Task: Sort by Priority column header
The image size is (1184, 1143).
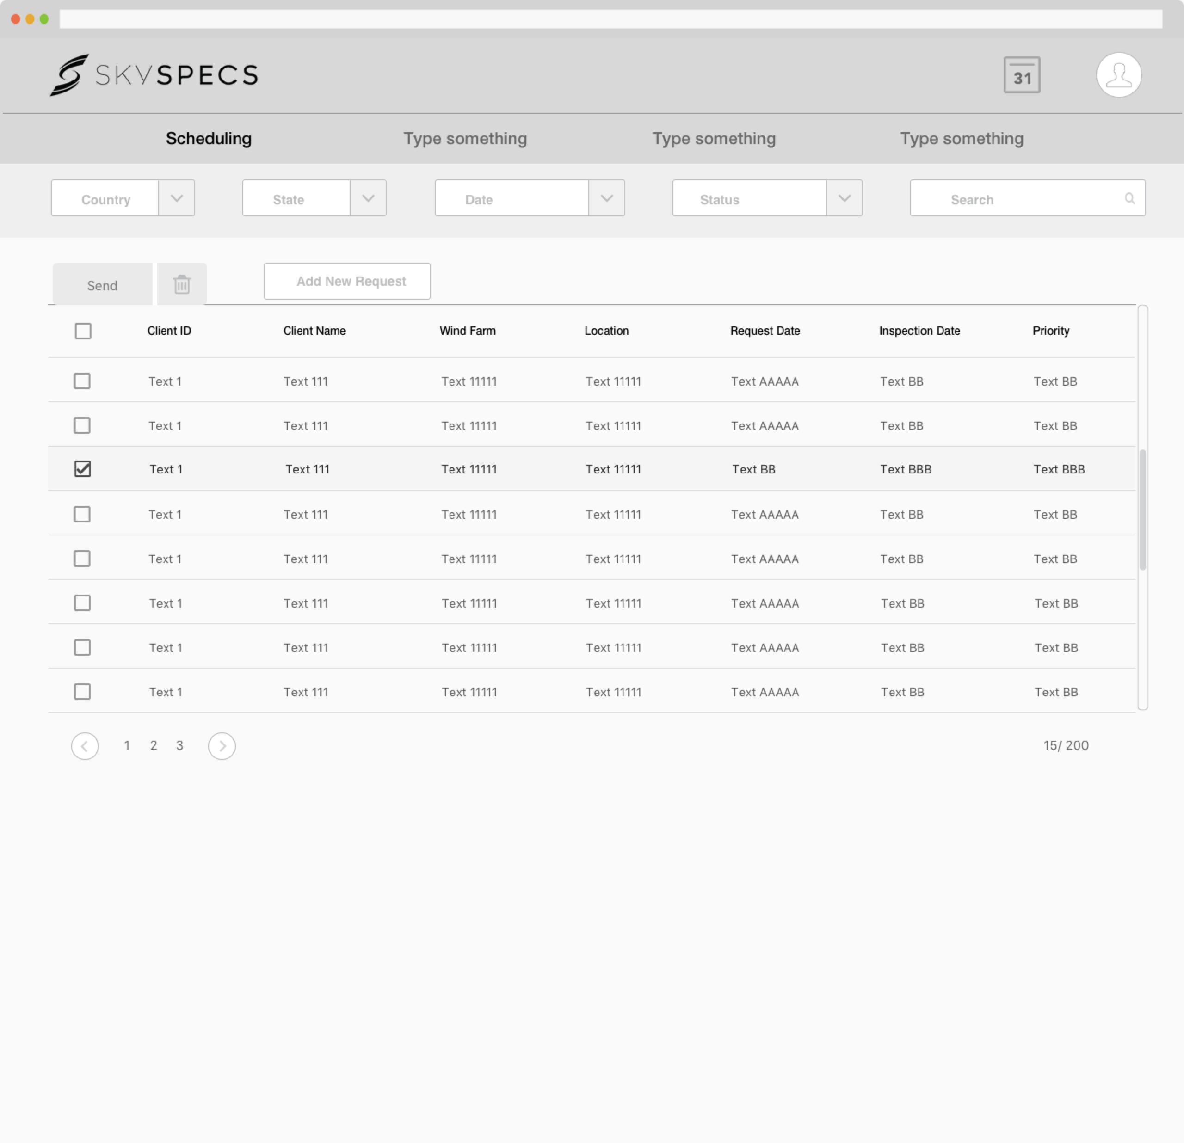Action: [x=1050, y=331]
